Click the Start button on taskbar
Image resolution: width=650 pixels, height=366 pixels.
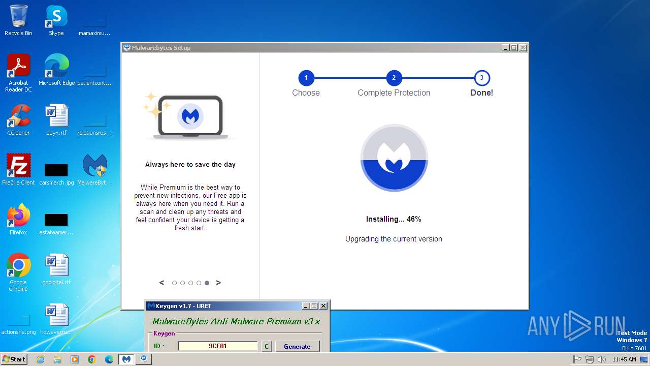click(14, 359)
